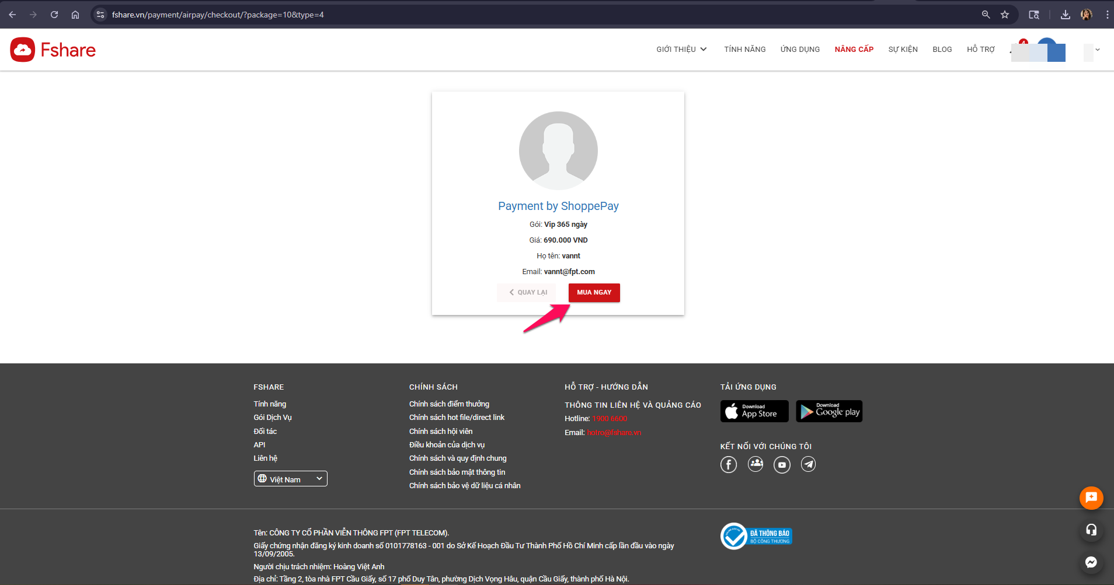Click the Fshare logo
Viewport: 1114px width, 585px height.
53,50
